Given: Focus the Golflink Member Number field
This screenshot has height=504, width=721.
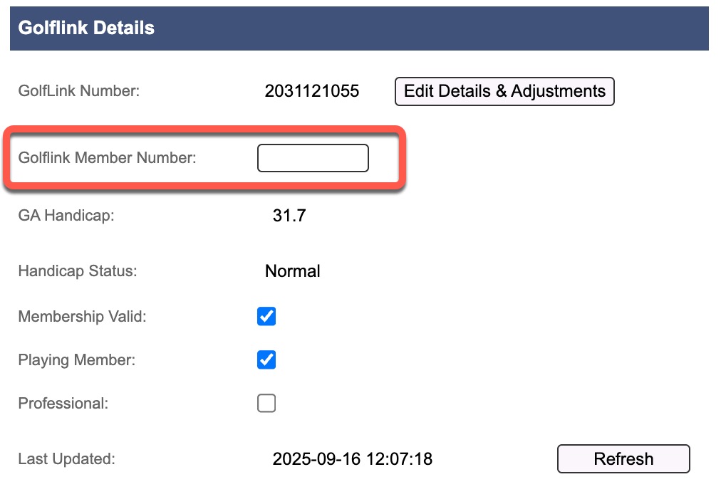Looking at the screenshot, I should [x=313, y=158].
